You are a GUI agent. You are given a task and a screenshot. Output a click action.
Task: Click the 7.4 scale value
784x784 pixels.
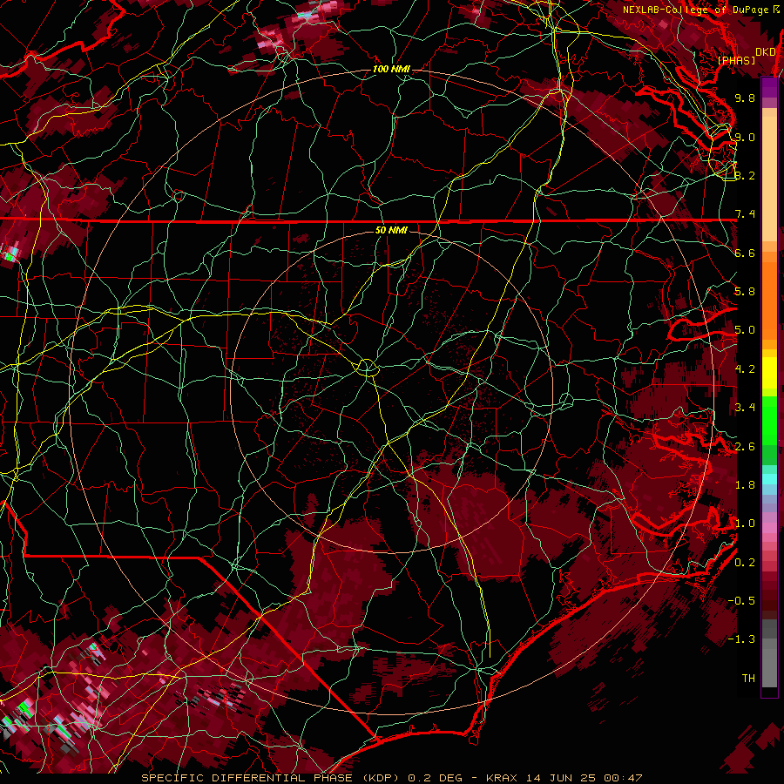745,214
